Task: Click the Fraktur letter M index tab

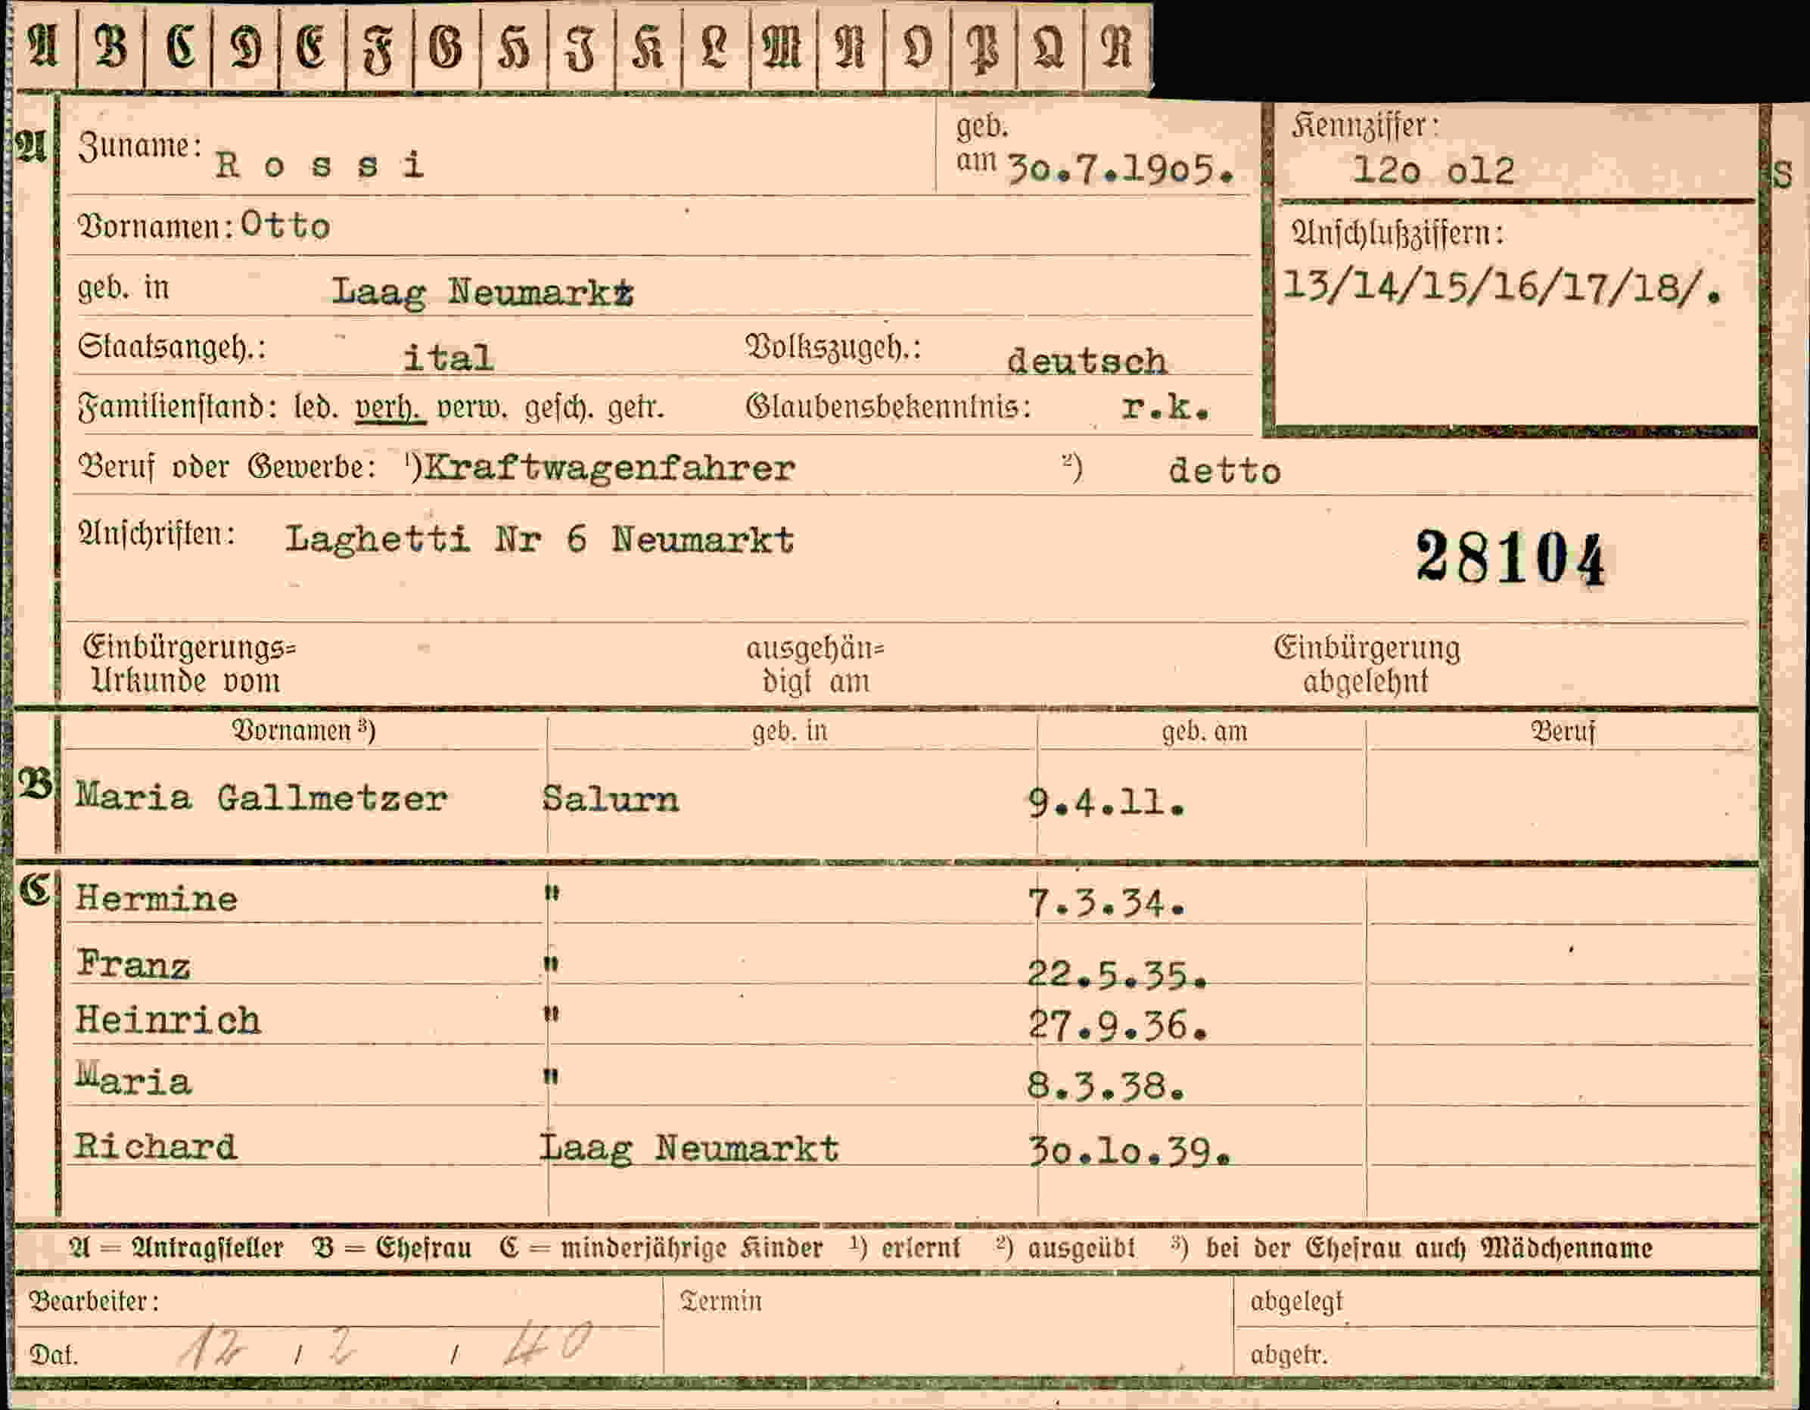Action: pos(782,46)
